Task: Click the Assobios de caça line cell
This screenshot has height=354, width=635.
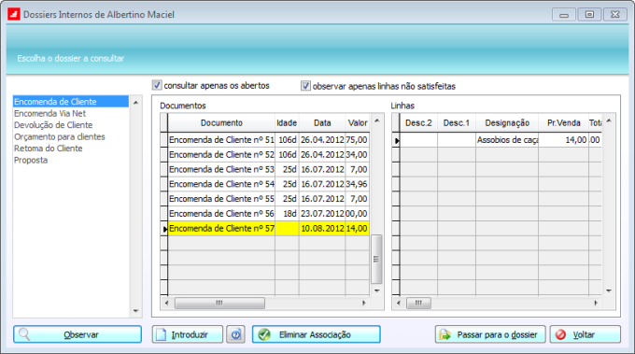Action: pos(507,140)
